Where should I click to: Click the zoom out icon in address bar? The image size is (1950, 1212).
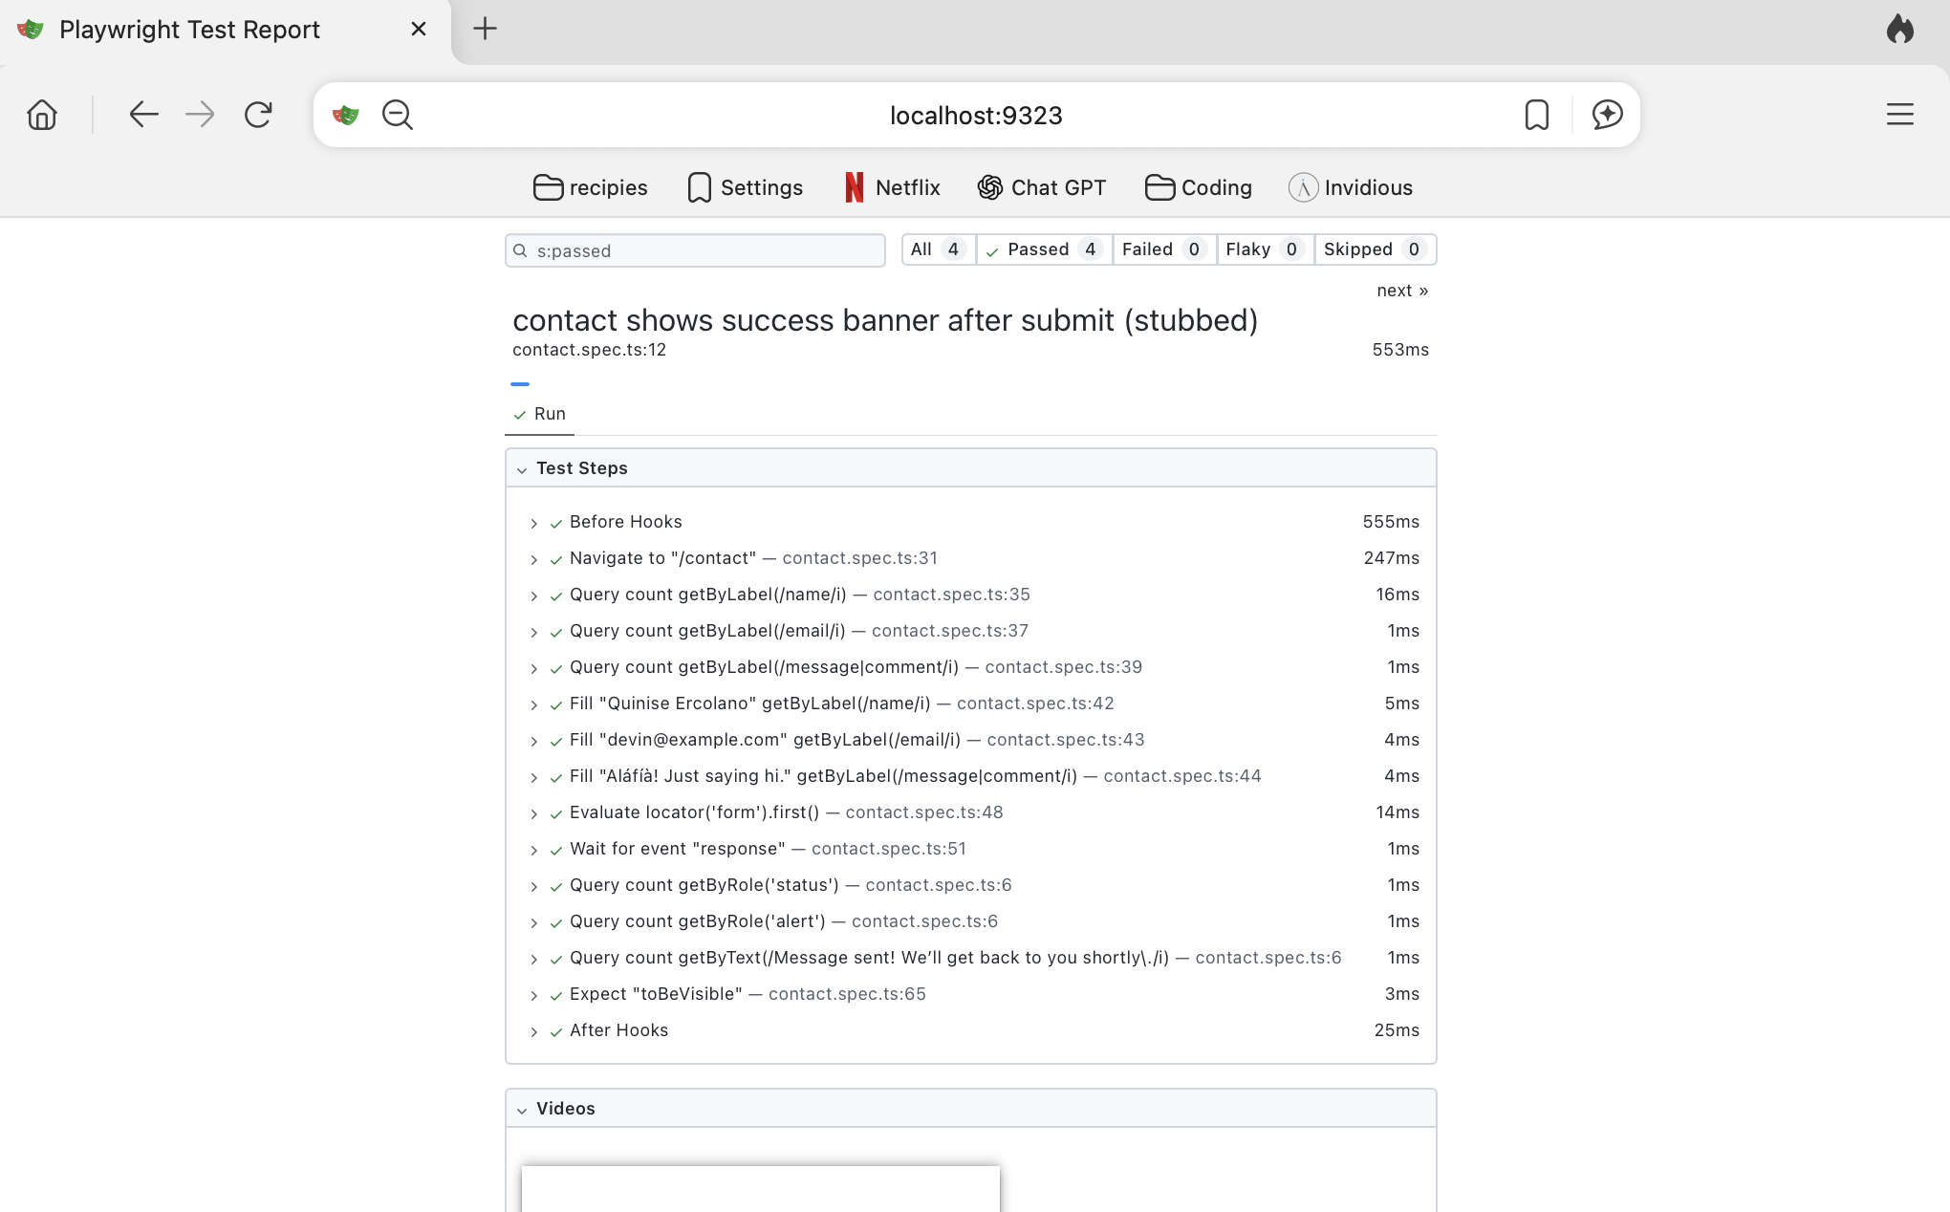click(397, 115)
